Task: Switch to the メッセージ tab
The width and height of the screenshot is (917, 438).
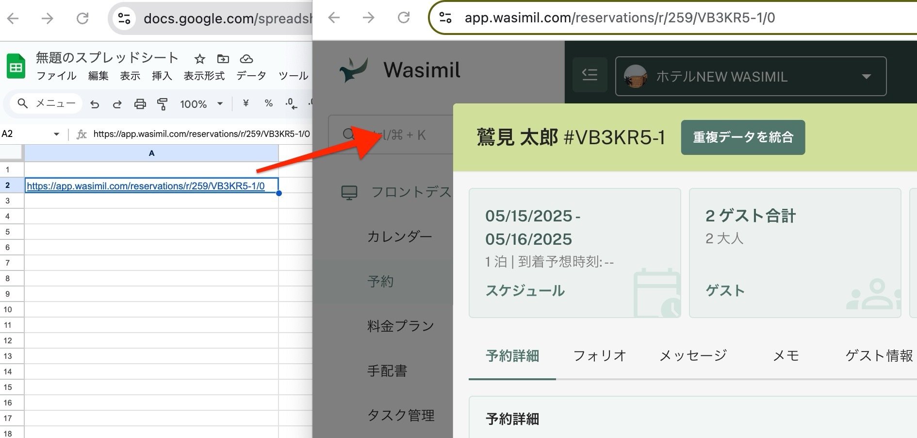Action: pyautogui.click(x=693, y=356)
